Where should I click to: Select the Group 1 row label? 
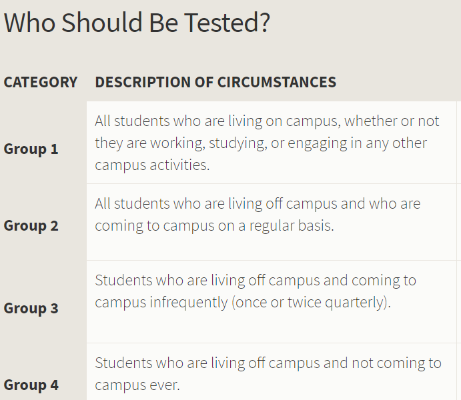click(31, 149)
